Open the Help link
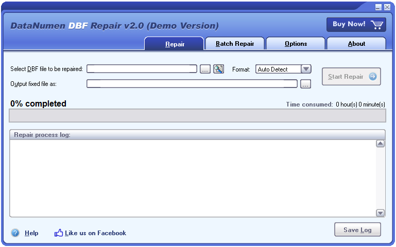The image size is (396, 247). [x=31, y=233]
